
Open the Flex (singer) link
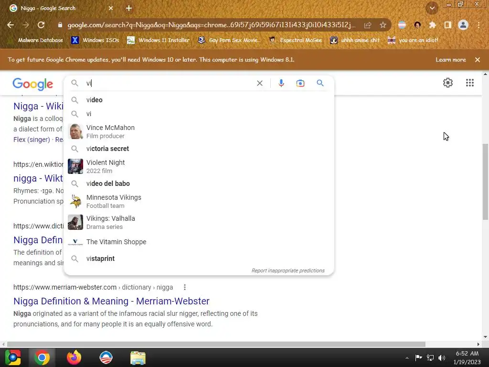click(x=32, y=140)
